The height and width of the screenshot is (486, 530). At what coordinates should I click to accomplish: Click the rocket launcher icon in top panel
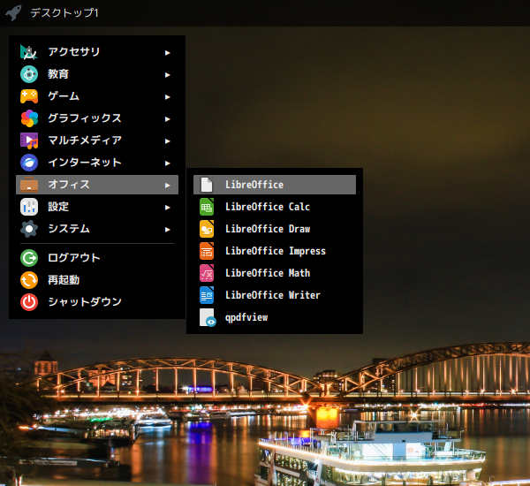(13, 13)
